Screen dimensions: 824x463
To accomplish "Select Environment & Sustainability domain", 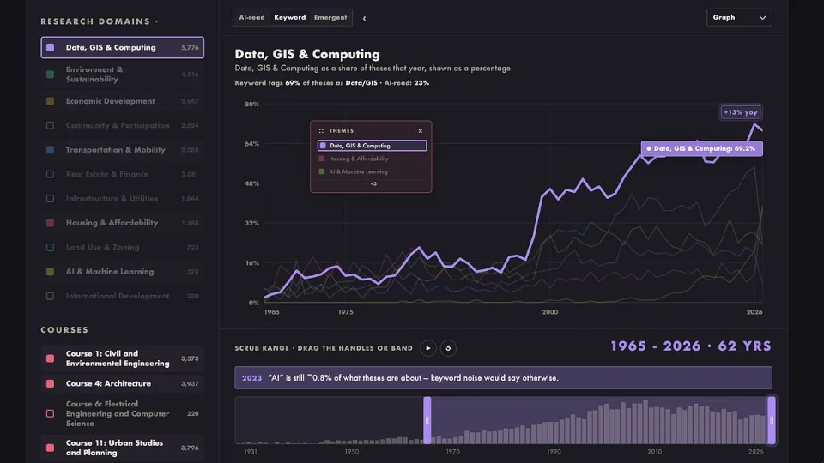I will pyautogui.click(x=123, y=75).
